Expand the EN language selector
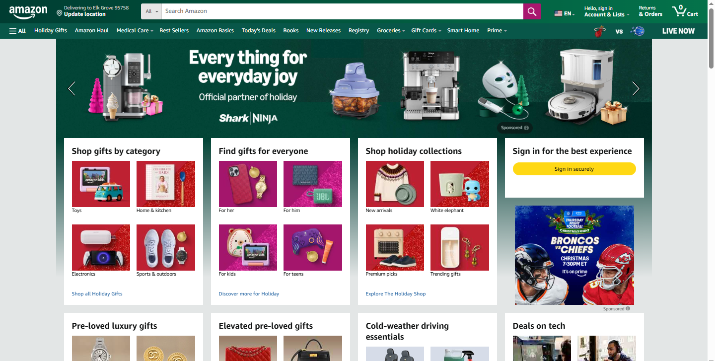The width and height of the screenshot is (715, 361). (565, 13)
